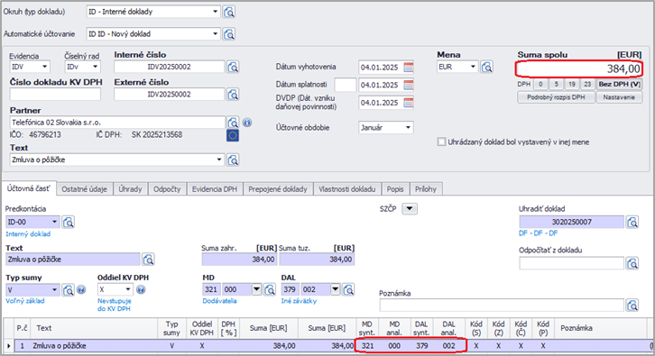Image resolution: width=655 pixels, height=356 pixels.
Task: Open the Úhrady tab
Action: click(130, 189)
